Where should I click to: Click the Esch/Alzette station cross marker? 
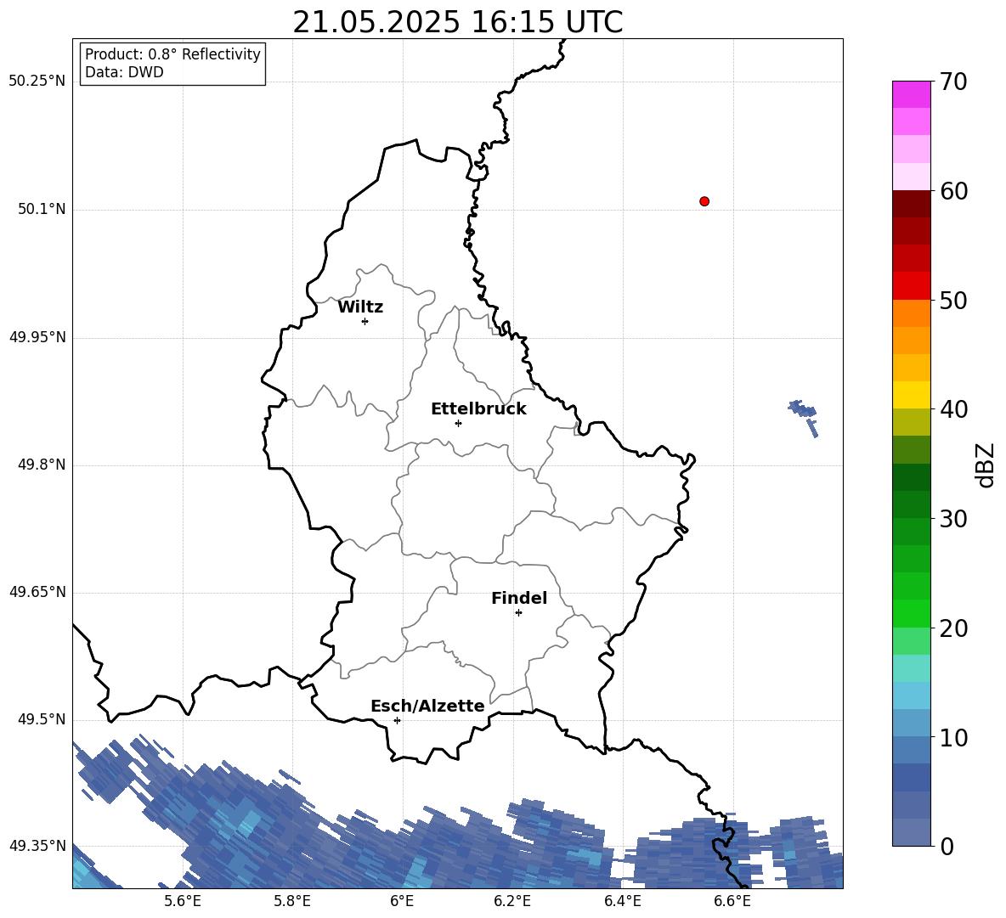[x=397, y=720]
